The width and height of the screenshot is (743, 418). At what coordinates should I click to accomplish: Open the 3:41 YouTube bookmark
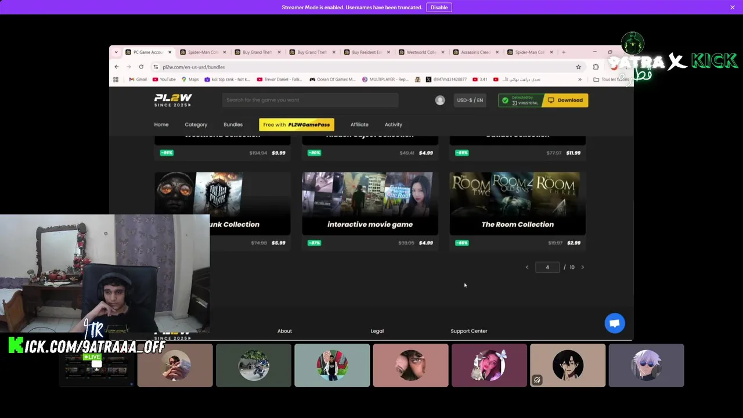pos(480,80)
